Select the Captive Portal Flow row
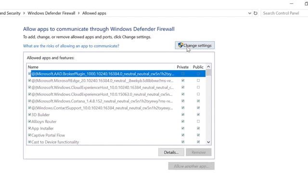The image size is (308, 173). pos(116,135)
